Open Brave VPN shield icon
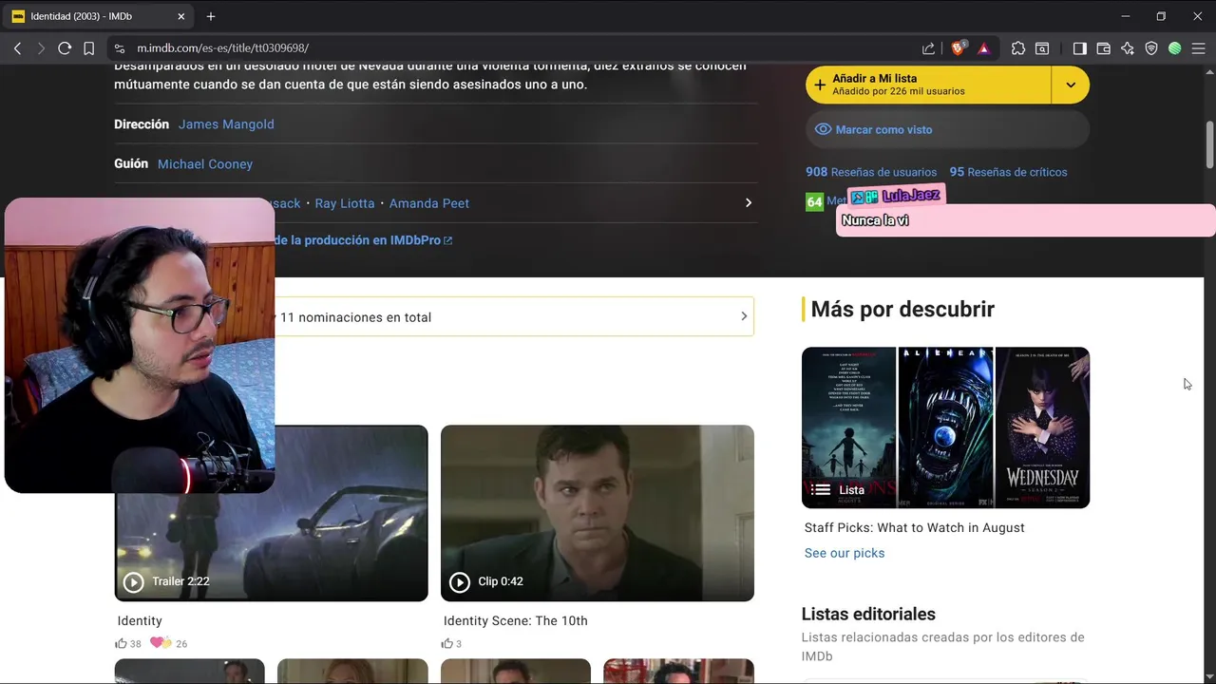The height and width of the screenshot is (684, 1216). (1151, 48)
